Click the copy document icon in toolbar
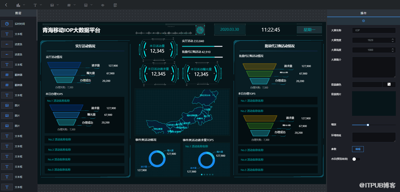This screenshot has height=192, width=400. point(116,5)
